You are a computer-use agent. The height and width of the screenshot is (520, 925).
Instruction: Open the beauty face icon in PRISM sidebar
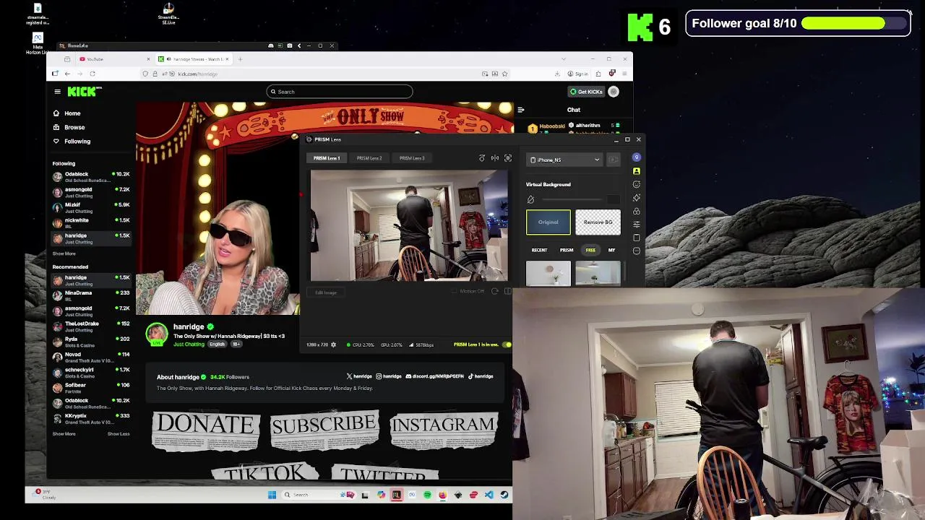tap(637, 184)
